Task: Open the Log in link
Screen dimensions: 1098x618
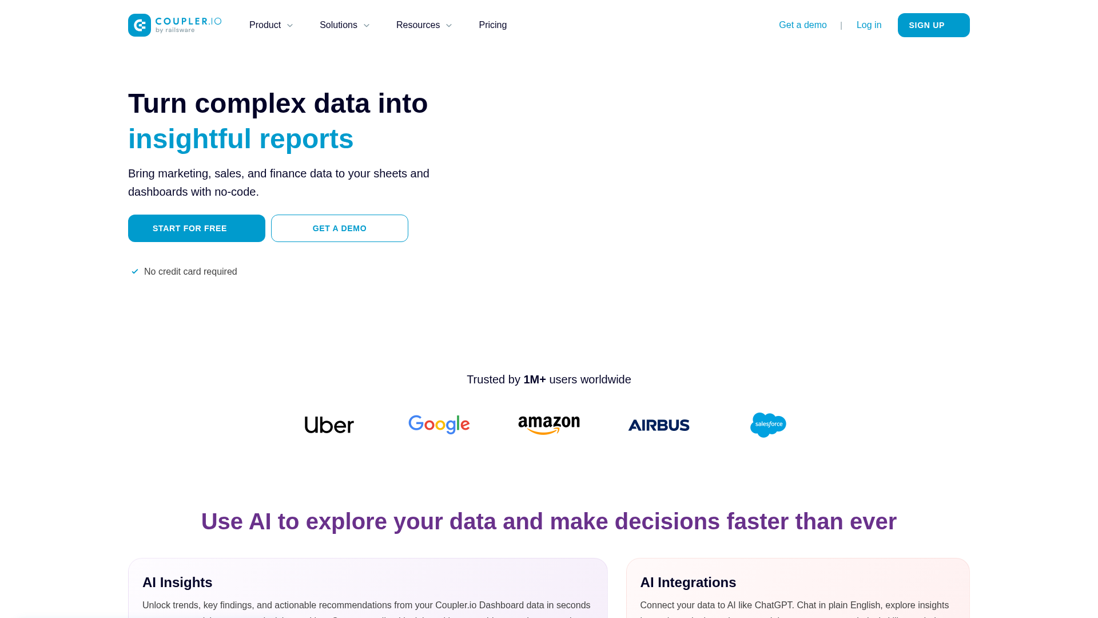Action: click(x=869, y=25)
